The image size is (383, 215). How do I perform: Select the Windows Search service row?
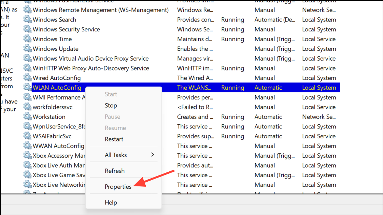coord(182,19)
